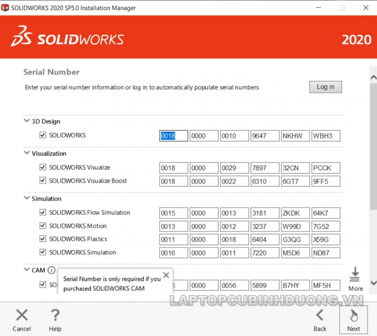This screenshot has width=377, height=336.
Task: Click Plastics serial field G3QG
Action: click(x=295, y=239)
